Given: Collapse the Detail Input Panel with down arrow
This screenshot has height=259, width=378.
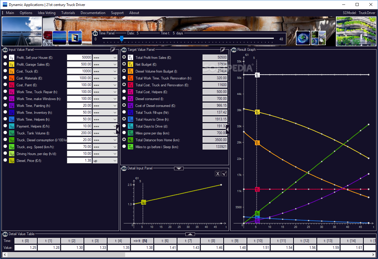Looking at the screenshot, I should point(179,168).
